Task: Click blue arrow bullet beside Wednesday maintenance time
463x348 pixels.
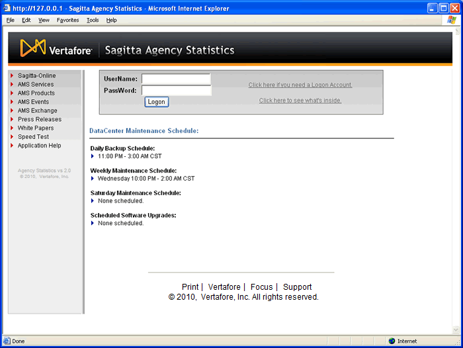Action: 93,179
